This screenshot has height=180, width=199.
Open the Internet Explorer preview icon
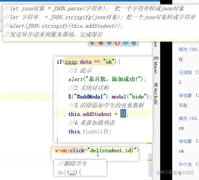click(x=126, y=43)
